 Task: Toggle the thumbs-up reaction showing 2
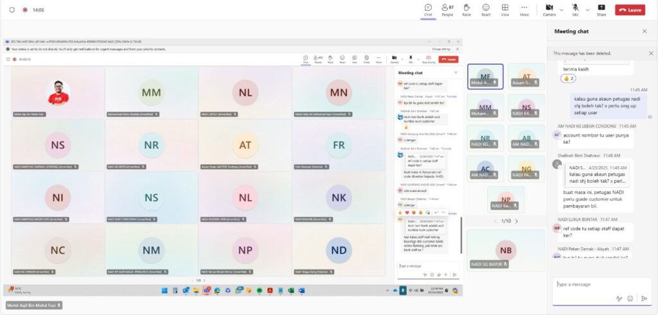coord(569,78)
